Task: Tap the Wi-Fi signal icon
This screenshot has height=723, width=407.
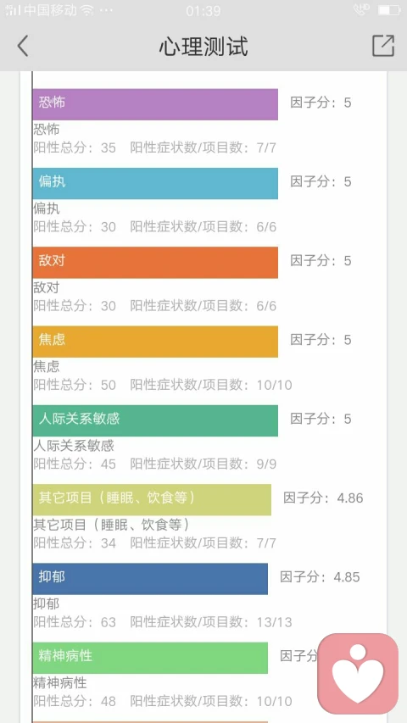Action: pos(87,10)
